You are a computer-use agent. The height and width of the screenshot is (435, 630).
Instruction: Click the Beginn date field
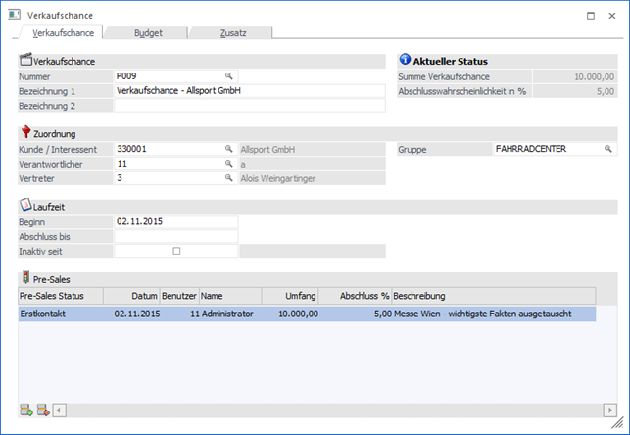point(175,221)
